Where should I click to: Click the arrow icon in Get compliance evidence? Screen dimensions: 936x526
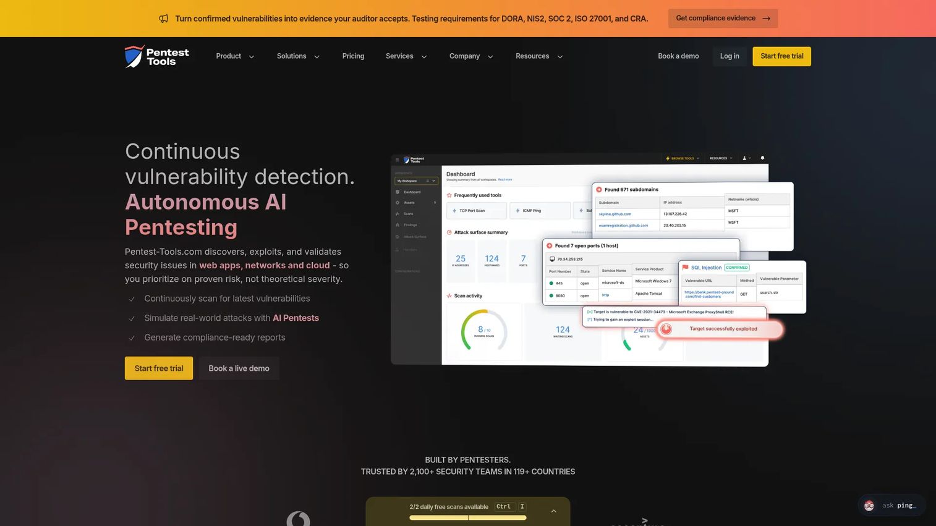767,19
